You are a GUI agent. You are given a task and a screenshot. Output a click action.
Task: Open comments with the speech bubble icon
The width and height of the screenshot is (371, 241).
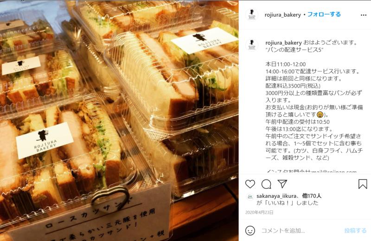click(266, 184)
